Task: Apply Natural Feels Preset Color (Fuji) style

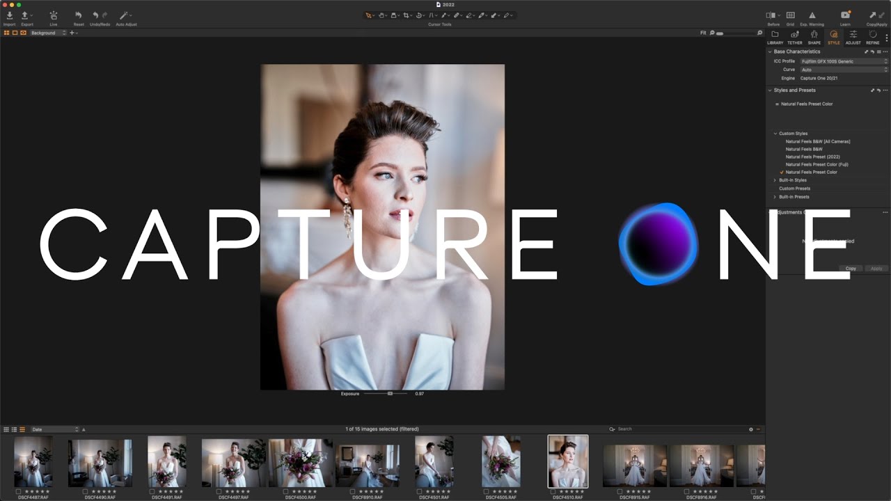Action: 817,164
